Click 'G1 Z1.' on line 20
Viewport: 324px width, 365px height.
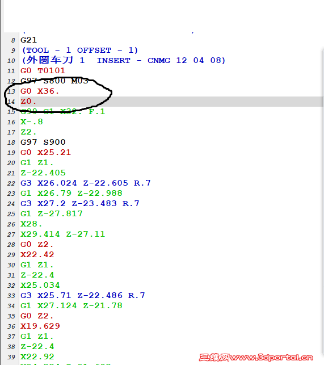coord(37,162)
